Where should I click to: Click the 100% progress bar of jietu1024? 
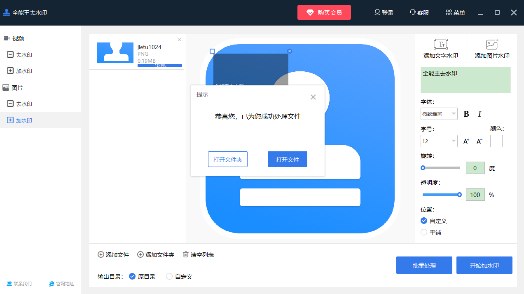[160, 66]
